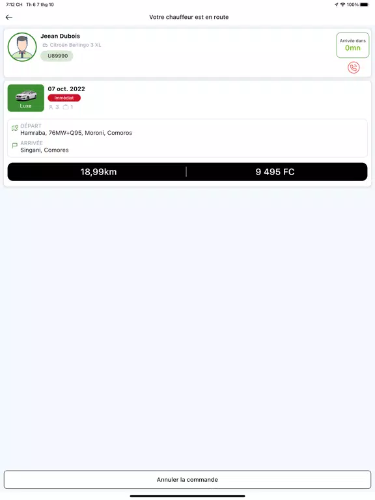Tap the 9 495 FC price display
The image size is (375, 500).
tap(275, 172)
